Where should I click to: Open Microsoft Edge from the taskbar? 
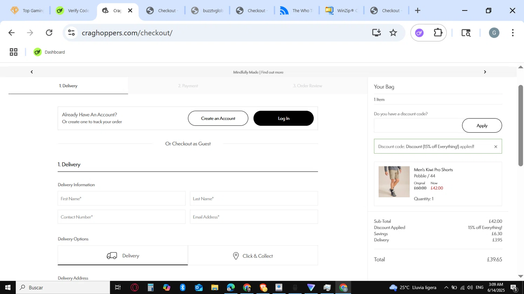[x=231, y=287]
